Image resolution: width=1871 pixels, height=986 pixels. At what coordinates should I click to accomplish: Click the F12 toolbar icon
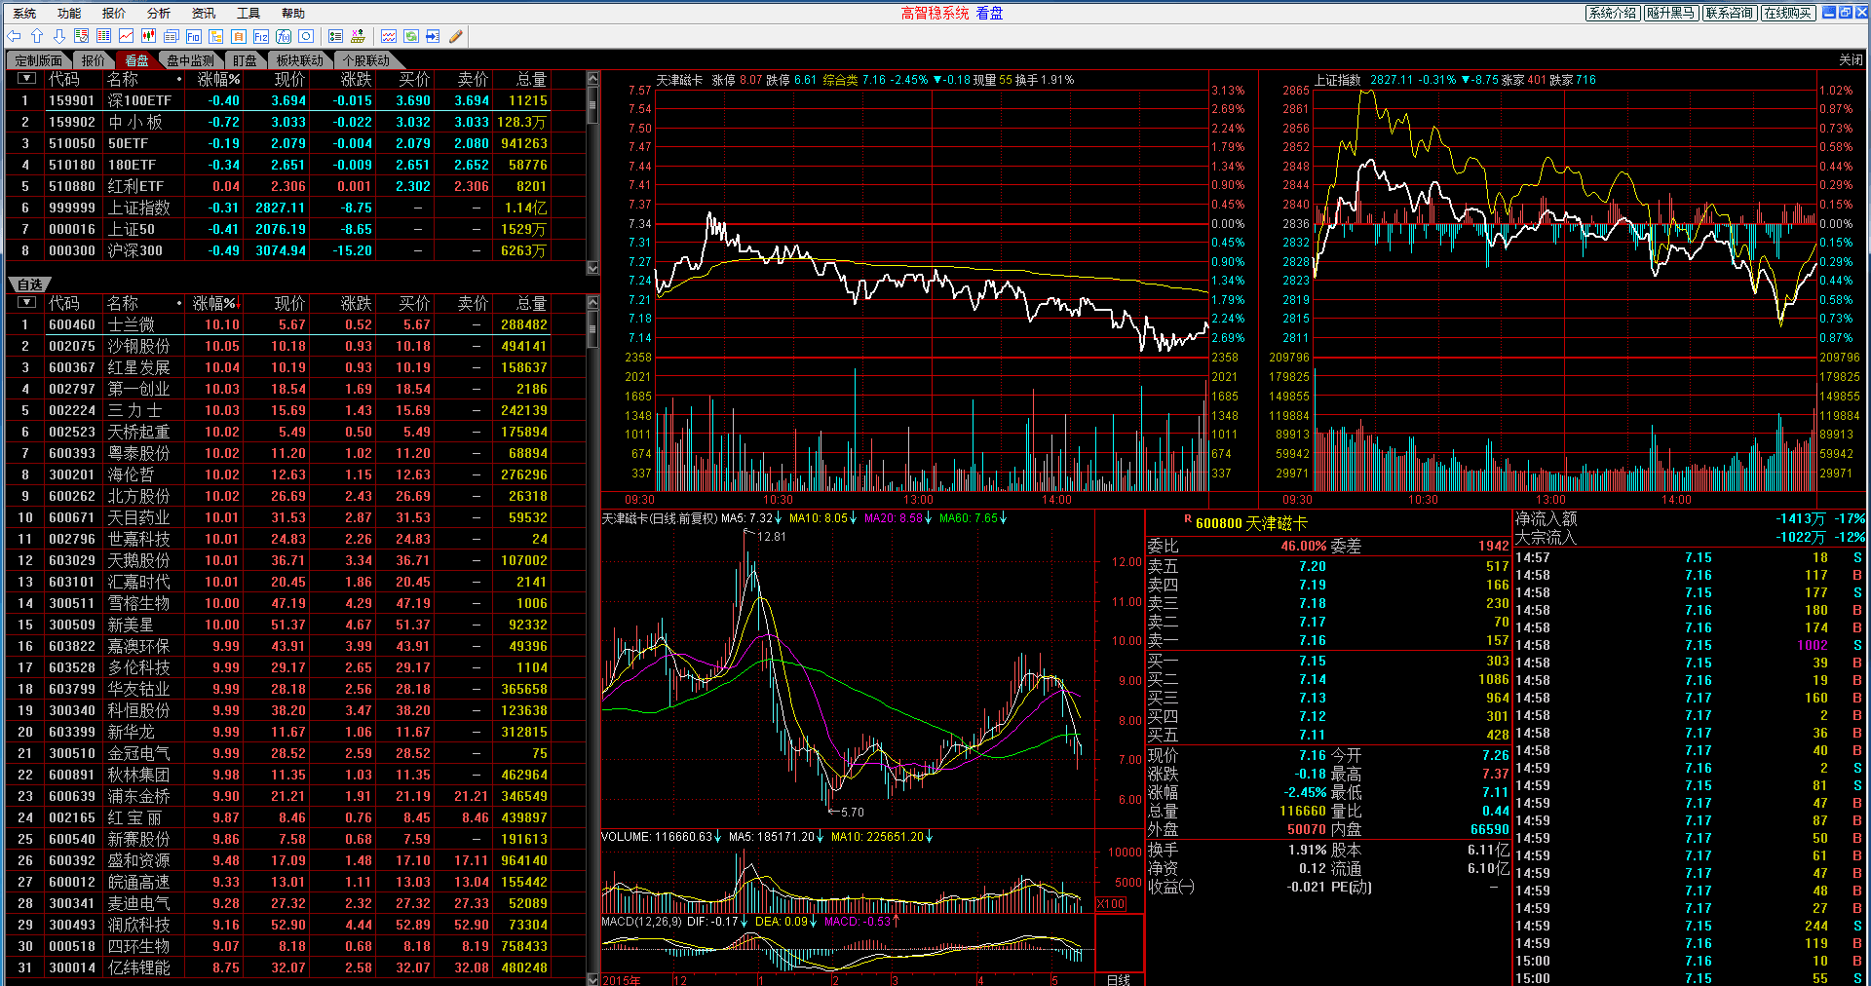[261, 36]
